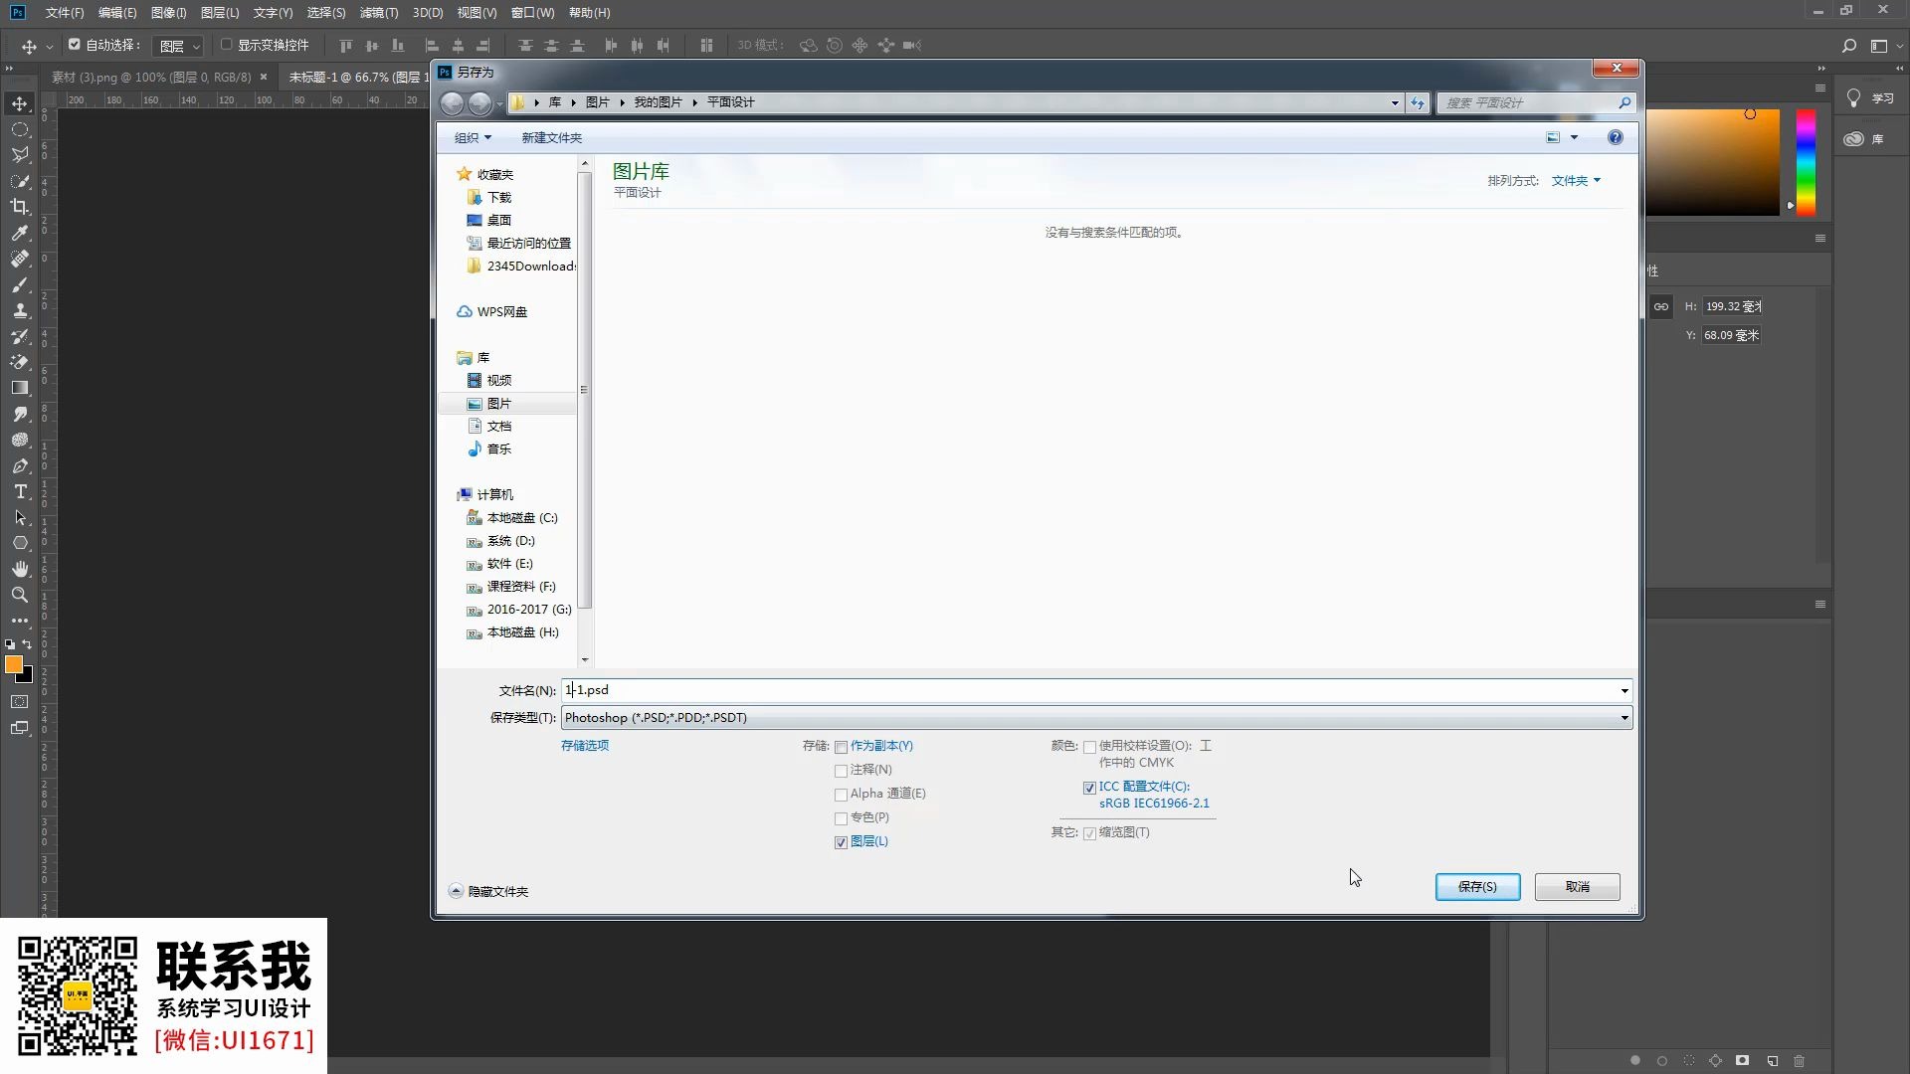1910x1074 pixels.
Task: Open the view options dropdown arrow
Action: (1574, 138)
